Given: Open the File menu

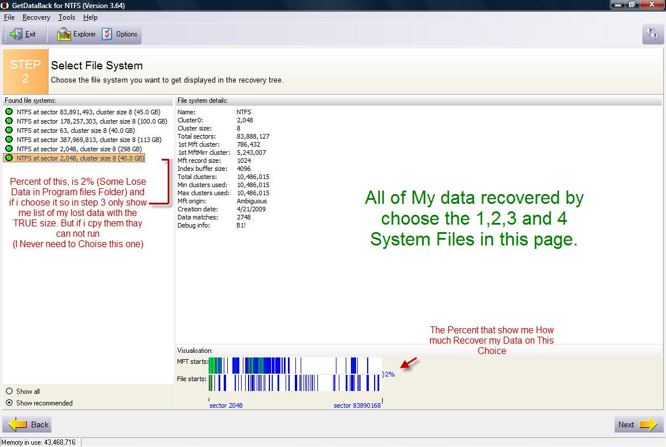Looking at the screenshot, I should (x=9, y=17).
